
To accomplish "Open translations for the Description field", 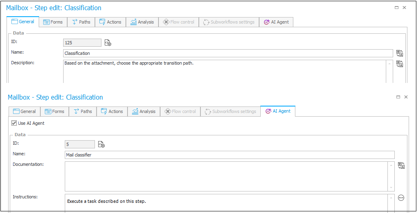I will (400, 64).
